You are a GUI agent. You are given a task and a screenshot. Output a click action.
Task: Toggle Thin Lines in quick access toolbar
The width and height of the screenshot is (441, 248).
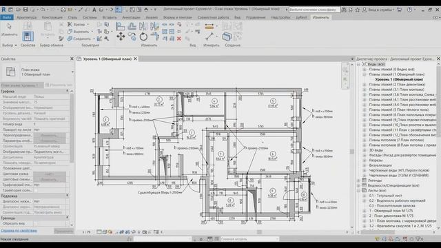pos(119,10)
